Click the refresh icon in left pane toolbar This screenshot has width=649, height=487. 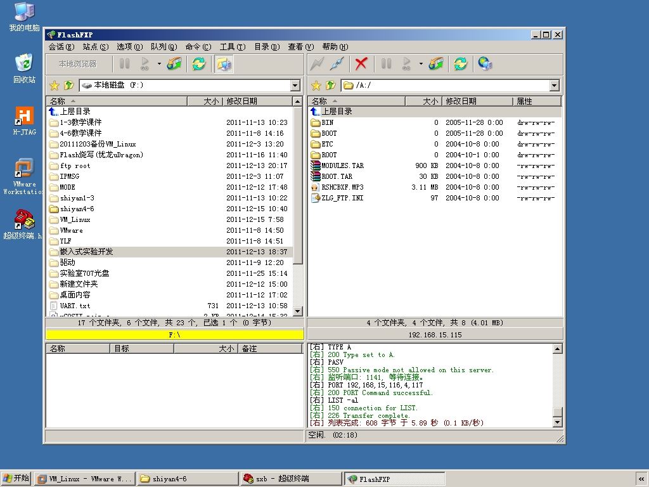tap(198, 63)
